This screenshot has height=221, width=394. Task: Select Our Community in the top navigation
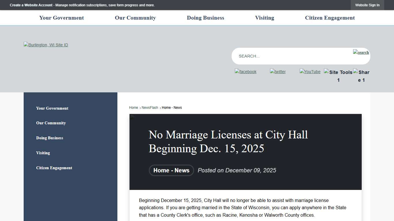(x=135, y=18)
